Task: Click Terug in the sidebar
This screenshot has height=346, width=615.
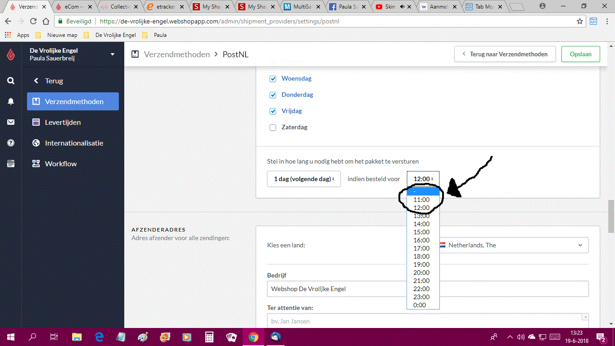Action: [54, 81]
